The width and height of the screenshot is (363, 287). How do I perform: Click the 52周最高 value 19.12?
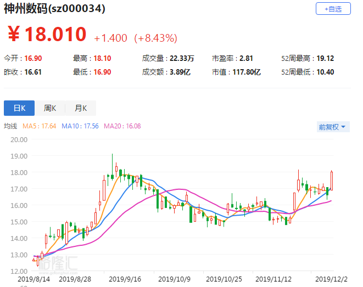(x=325, y=58)
